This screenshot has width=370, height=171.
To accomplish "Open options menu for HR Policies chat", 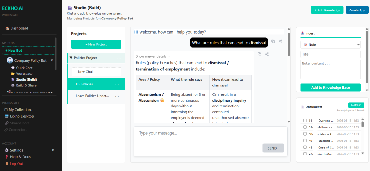I will pos(117,84).
